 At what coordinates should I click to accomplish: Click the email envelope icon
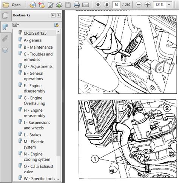(x=85, y=5)
